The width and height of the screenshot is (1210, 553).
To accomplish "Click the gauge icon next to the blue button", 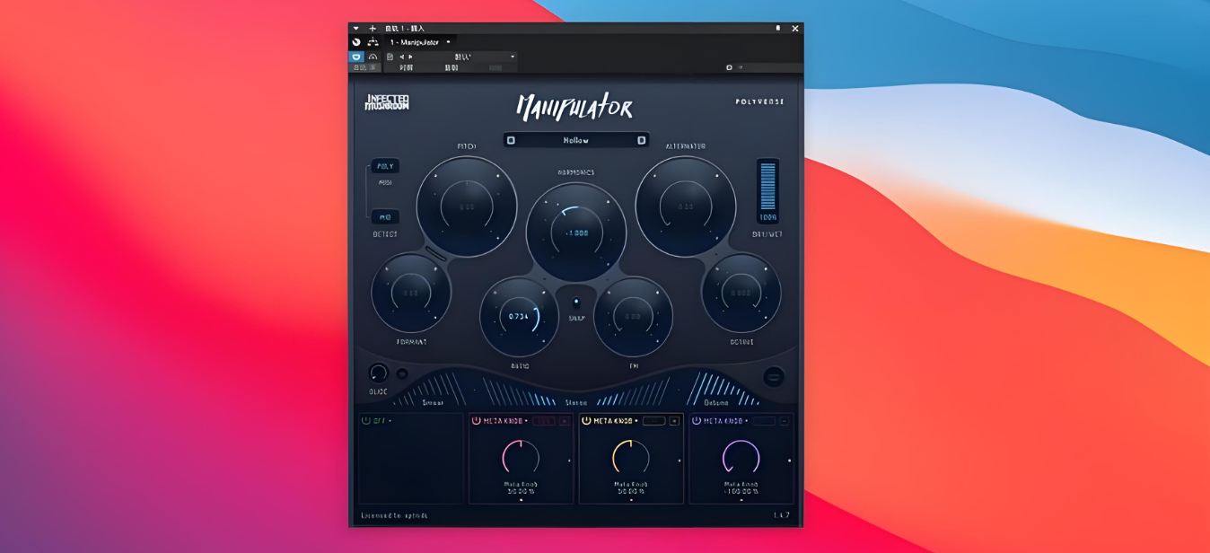I will pyautogui.click(x=373, y=57).
